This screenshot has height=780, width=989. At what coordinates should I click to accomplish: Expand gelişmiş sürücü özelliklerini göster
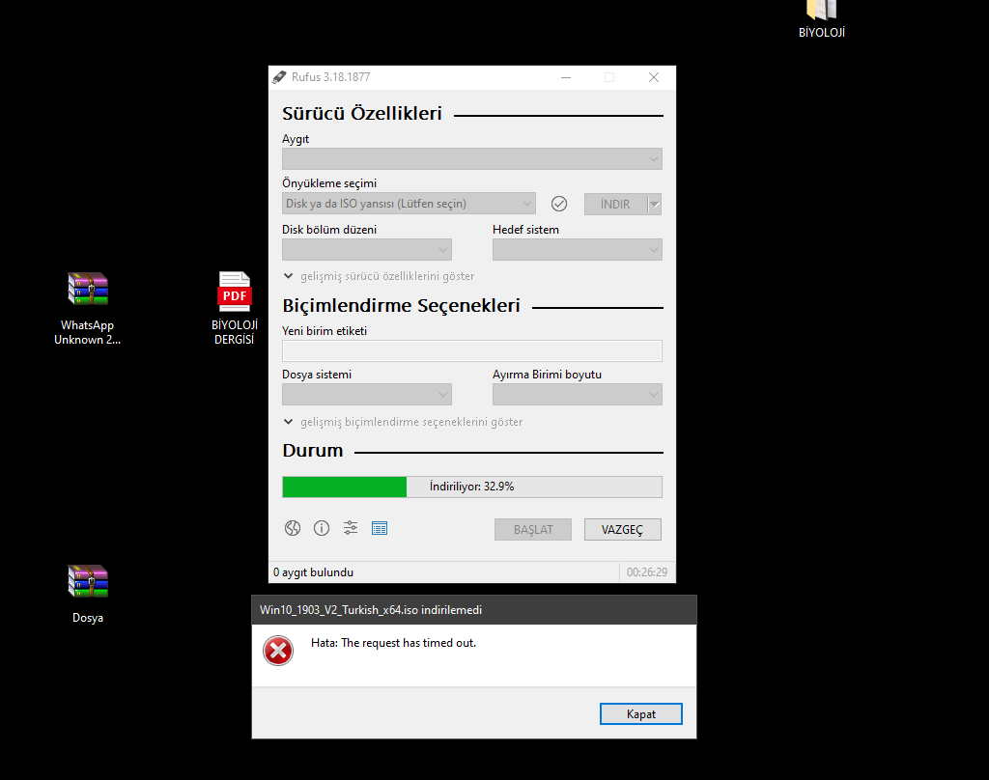click(379, 276)
